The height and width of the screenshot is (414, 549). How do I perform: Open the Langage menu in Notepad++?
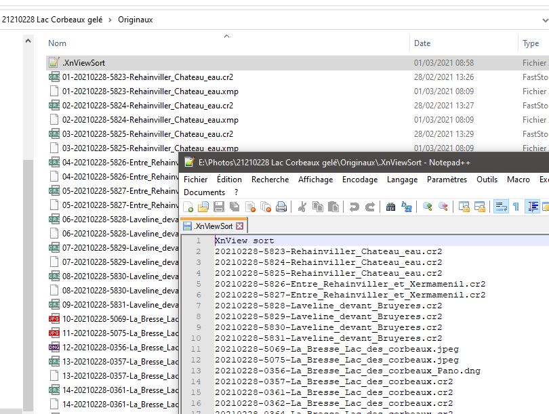point(402,180)
